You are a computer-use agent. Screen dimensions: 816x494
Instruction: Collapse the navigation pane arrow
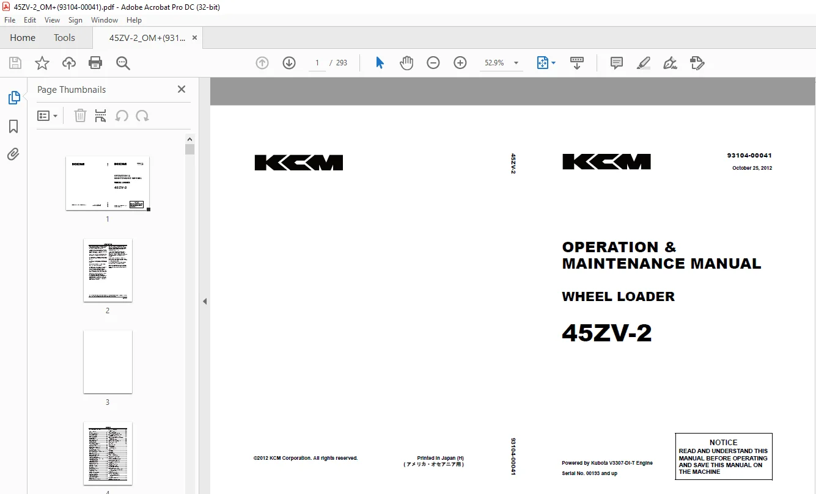click(x=205, y=302)
